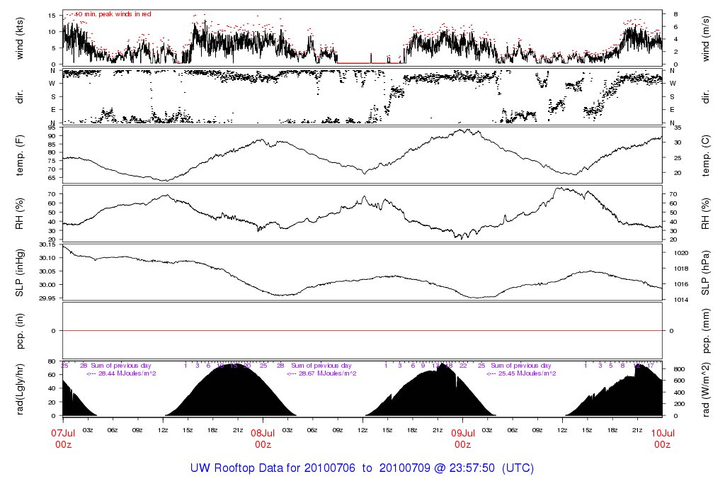Click the 'pcp. (in)' axis label
Viewport: 725px width, 496px height.
[x=19, y=331]
